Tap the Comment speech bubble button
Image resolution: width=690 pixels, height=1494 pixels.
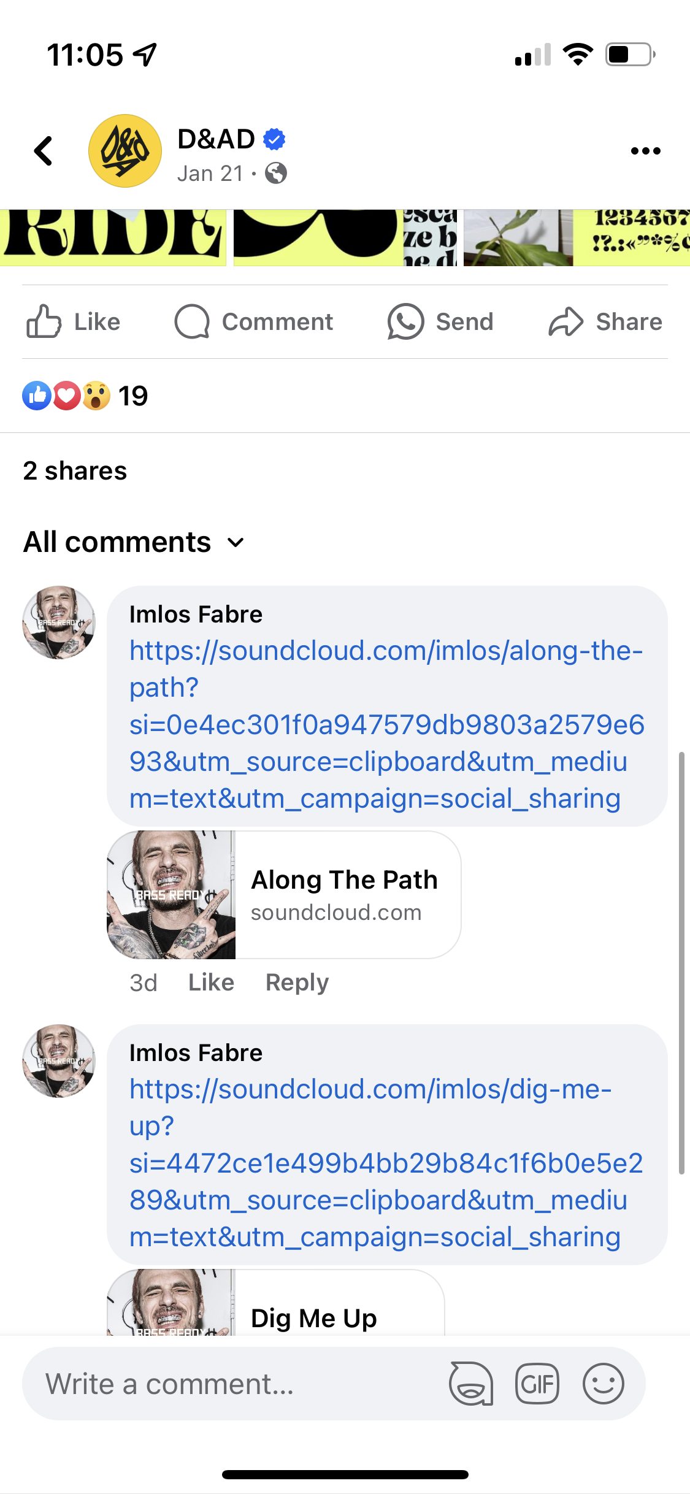point(254,322)
